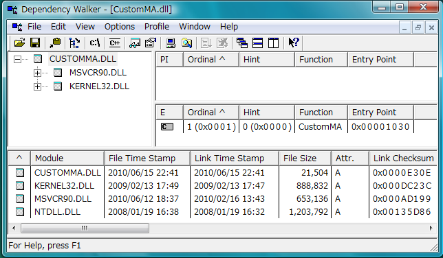Click entry point 0x00001030 cell
Viewport: 443px width, 258px height.
pos(380,127)
